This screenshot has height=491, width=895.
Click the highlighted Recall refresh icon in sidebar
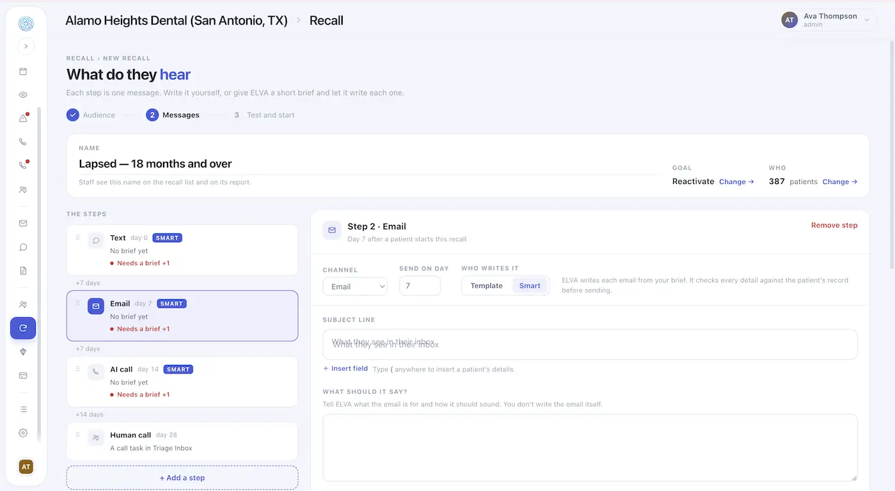(23, 328)
